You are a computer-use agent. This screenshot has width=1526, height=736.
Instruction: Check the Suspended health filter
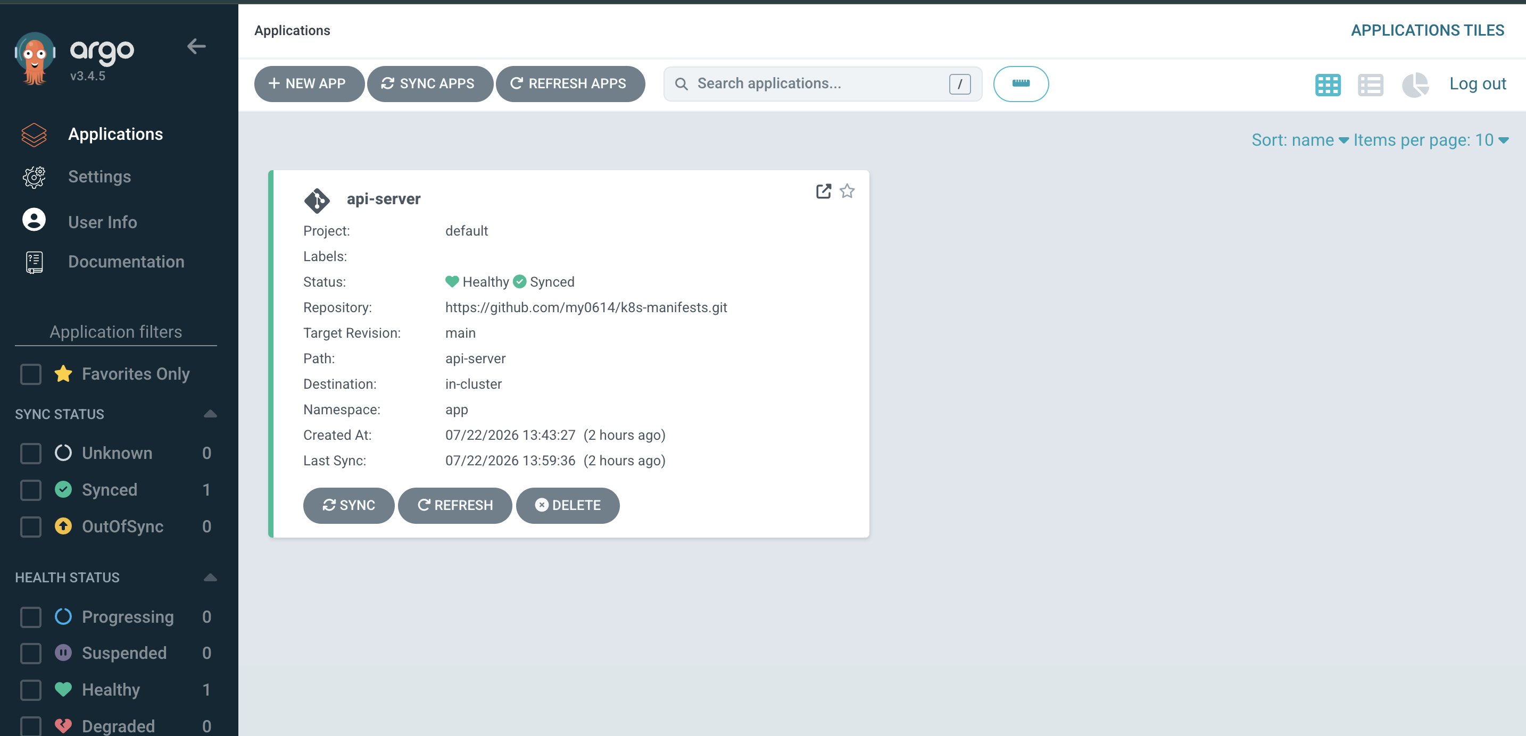pos(31,653)
